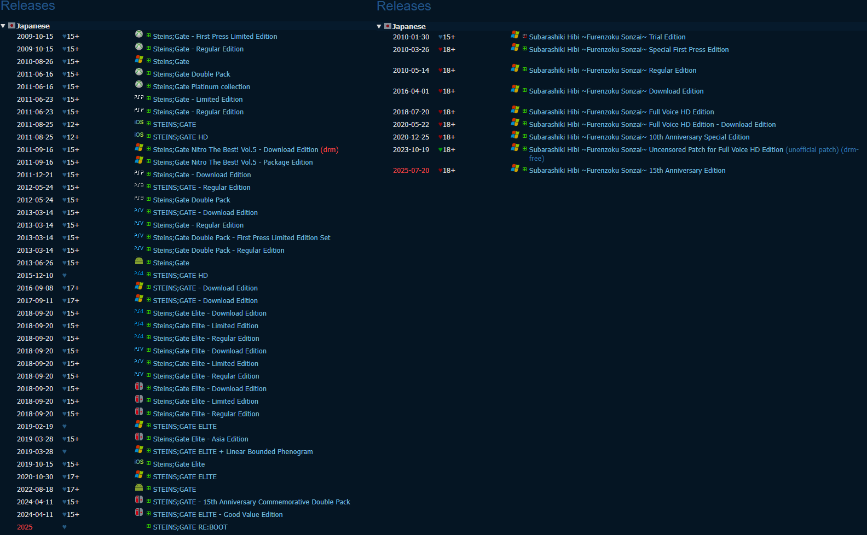Click the red (drm) label on Nitro Download Edition

point(330,150)
